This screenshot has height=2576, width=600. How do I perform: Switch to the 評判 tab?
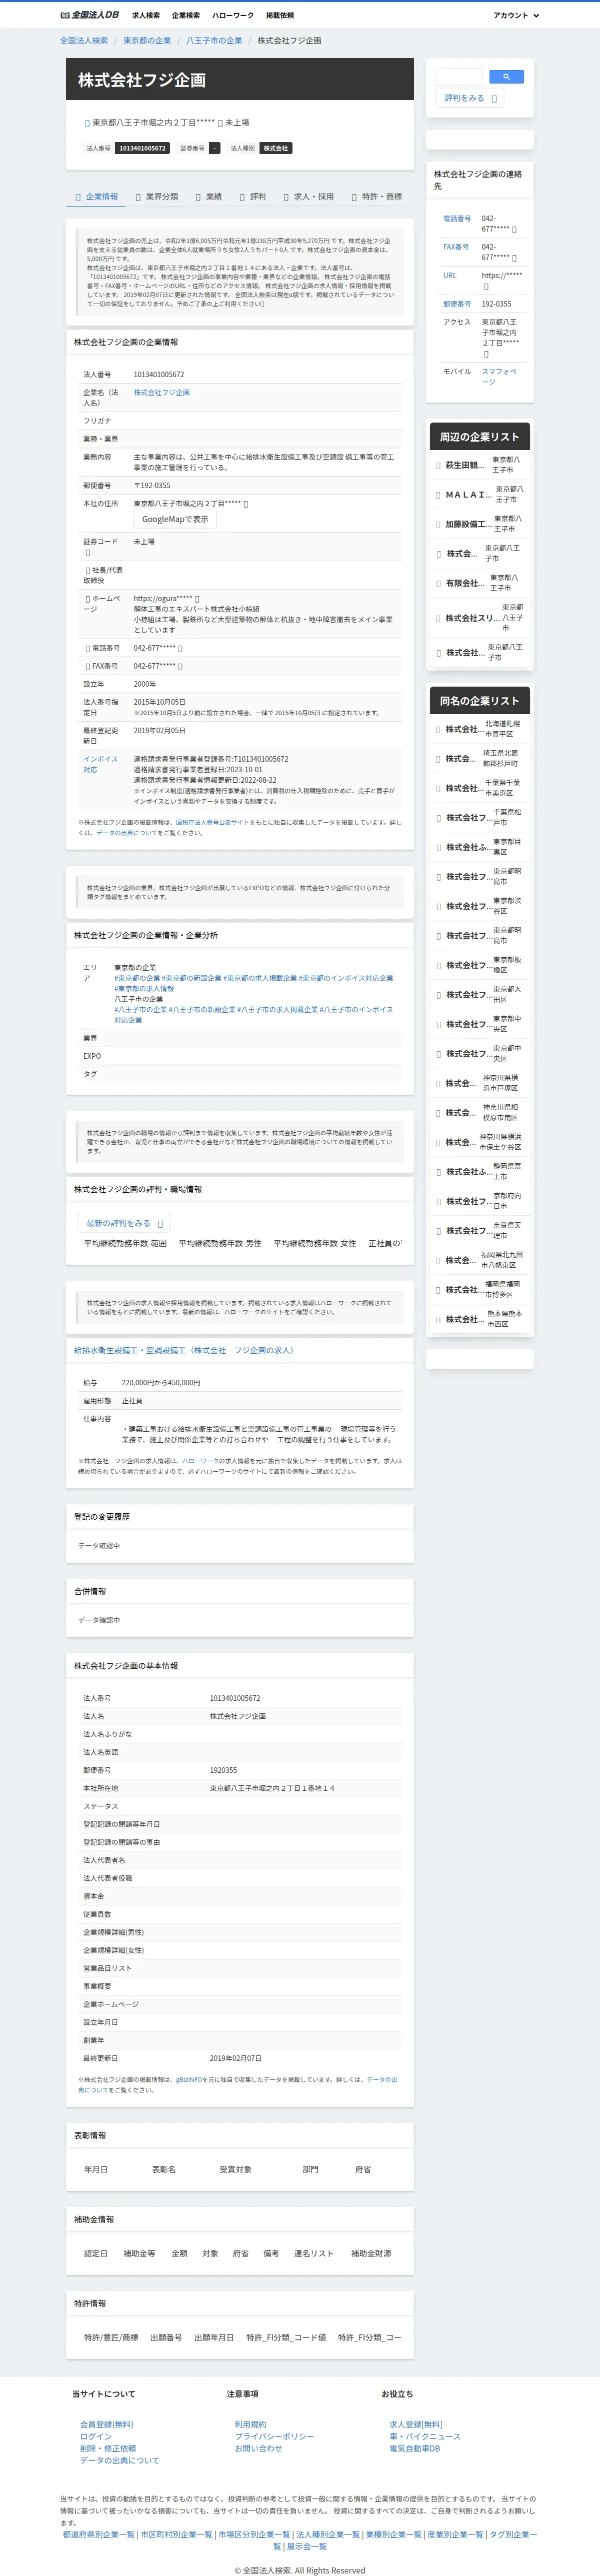click(253, 197)
